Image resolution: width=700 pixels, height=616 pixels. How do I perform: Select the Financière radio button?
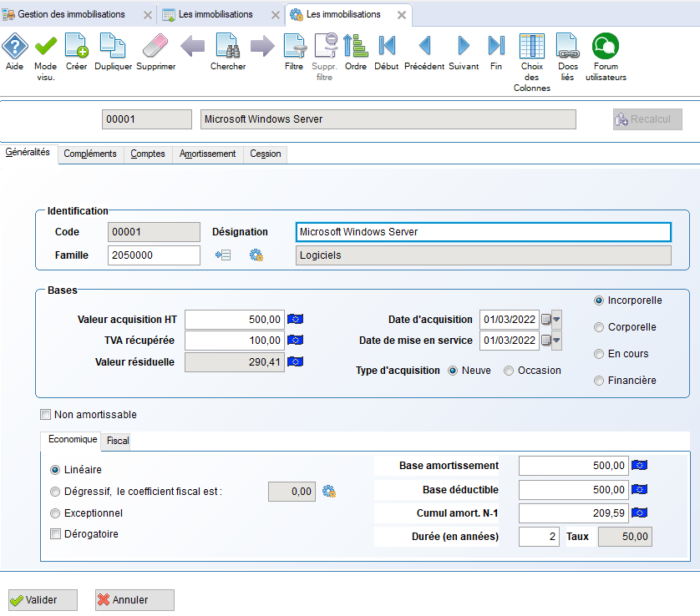[x=599, y=381]
